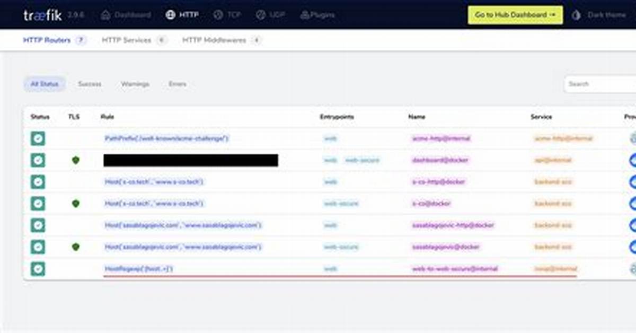
Task: Click Host rule in sasablagojevic@docker row
Action: (x=183, y=247)
